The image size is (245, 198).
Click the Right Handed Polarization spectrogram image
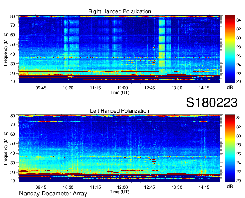(120, 49)
